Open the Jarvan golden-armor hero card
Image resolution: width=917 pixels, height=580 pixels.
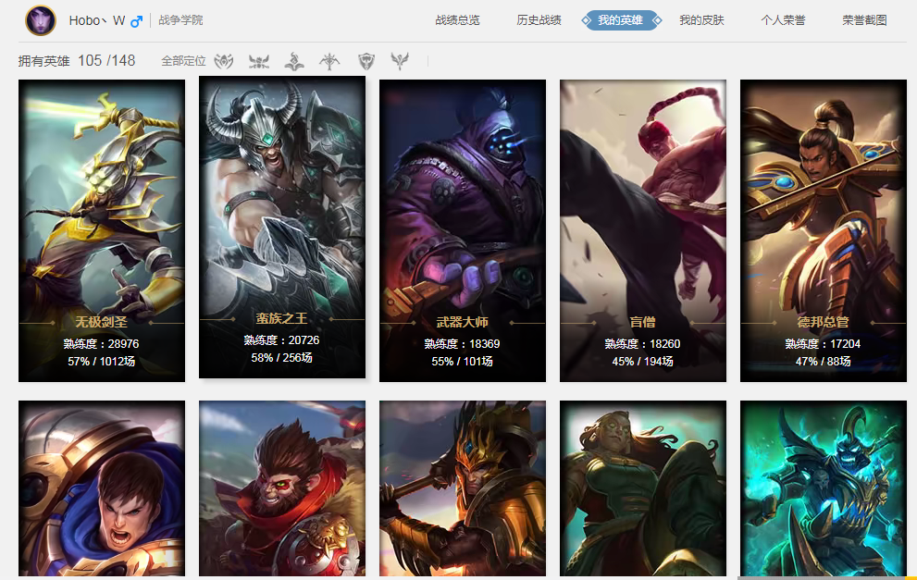(x=463, y=488)
